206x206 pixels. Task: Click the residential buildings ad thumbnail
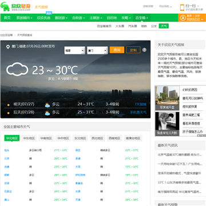click(x=167, y=98)
